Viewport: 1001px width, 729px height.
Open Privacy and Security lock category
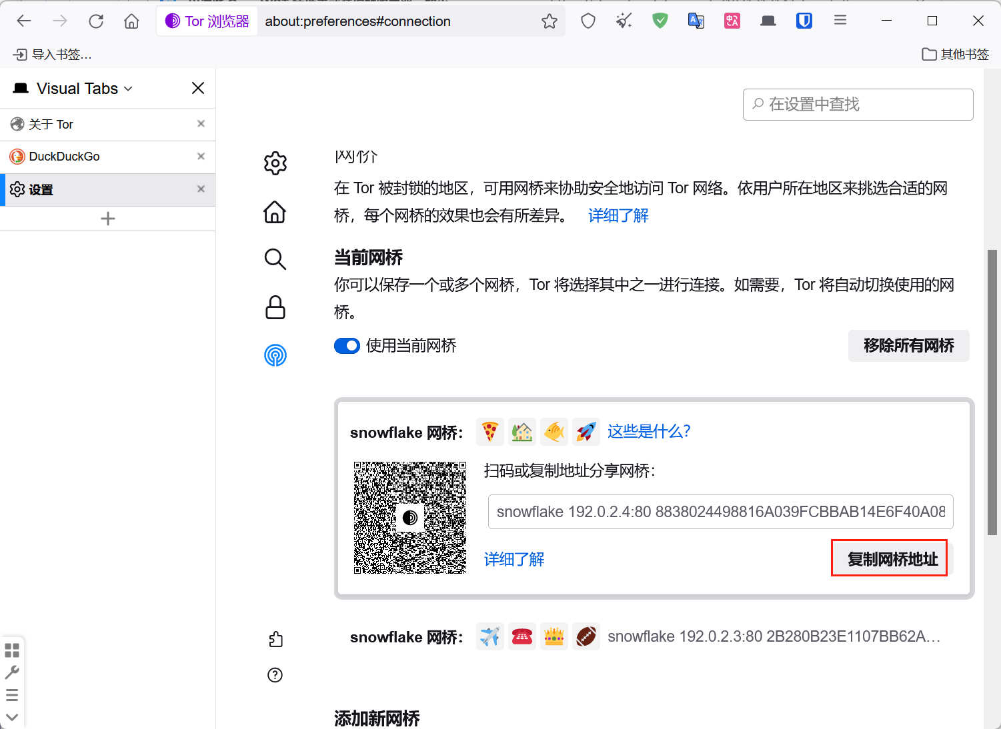(x=275, y=307)
